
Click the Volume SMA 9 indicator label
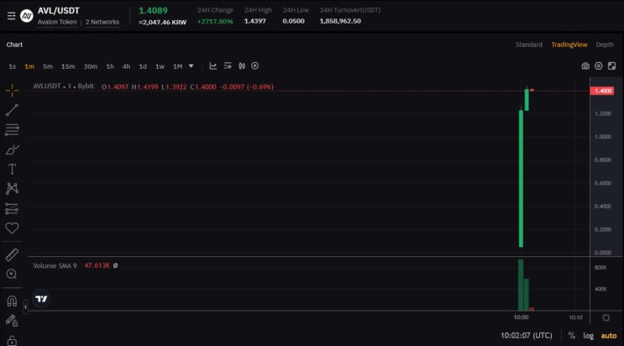point(55,265)
